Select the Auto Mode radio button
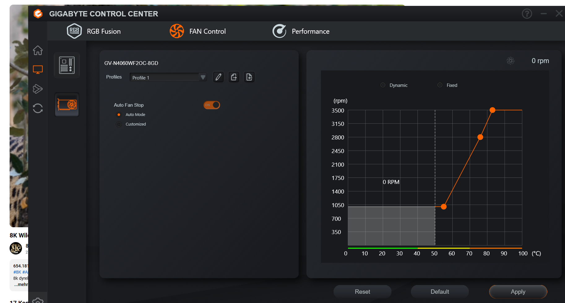Viewport: 565px width, 303px height. click(119, 115)
